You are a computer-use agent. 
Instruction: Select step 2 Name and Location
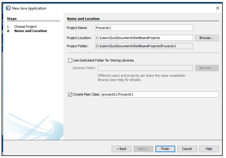[x=31, y=31]
